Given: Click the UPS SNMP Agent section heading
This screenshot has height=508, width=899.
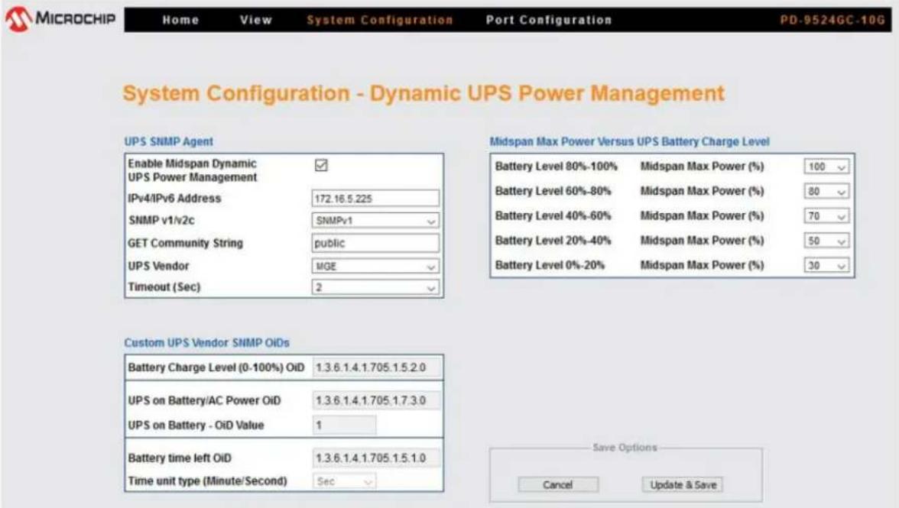Looking at the screenshot, I should [168, 141].
